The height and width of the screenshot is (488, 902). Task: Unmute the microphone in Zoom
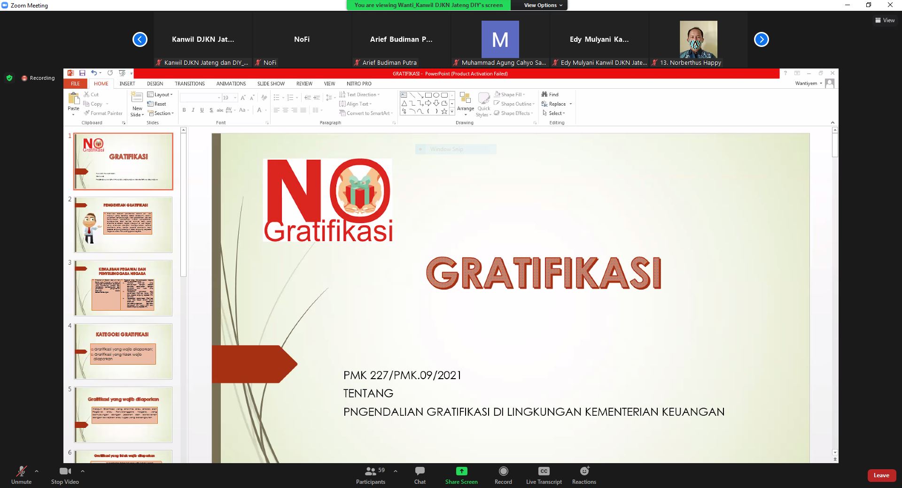(21, 475)
